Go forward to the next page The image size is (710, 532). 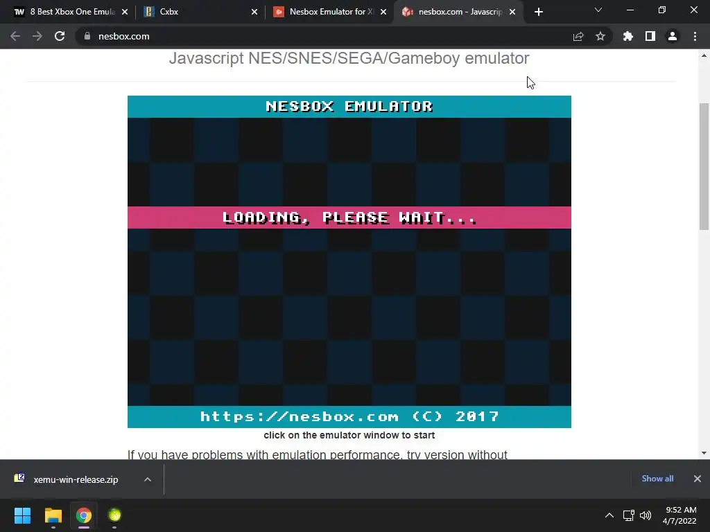[37, 36]
